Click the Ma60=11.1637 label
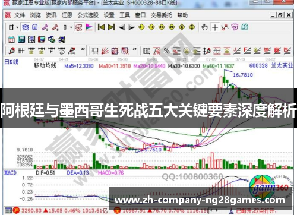Screen dimensions: 297x215 [219, 66]
